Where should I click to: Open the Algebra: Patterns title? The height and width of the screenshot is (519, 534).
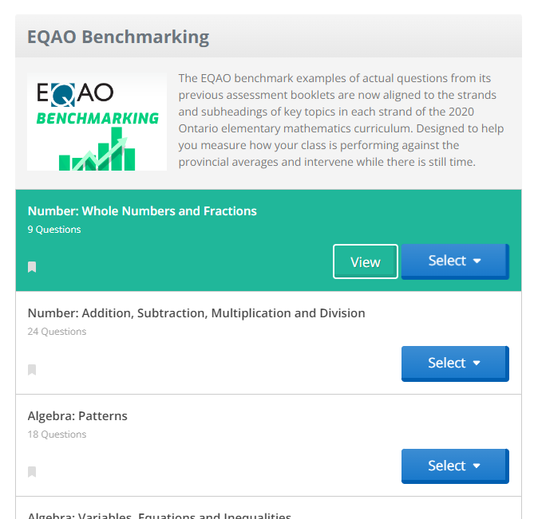point(77,416)
